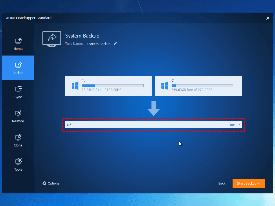Click the System Backup heading
The image size is (275, 206).
[82, 36]
